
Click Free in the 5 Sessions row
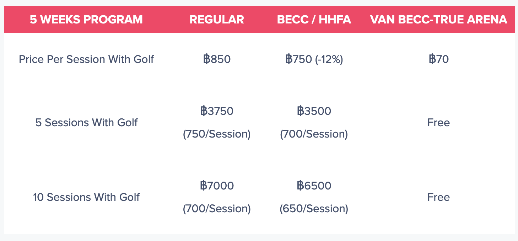(x=439, y=123)
